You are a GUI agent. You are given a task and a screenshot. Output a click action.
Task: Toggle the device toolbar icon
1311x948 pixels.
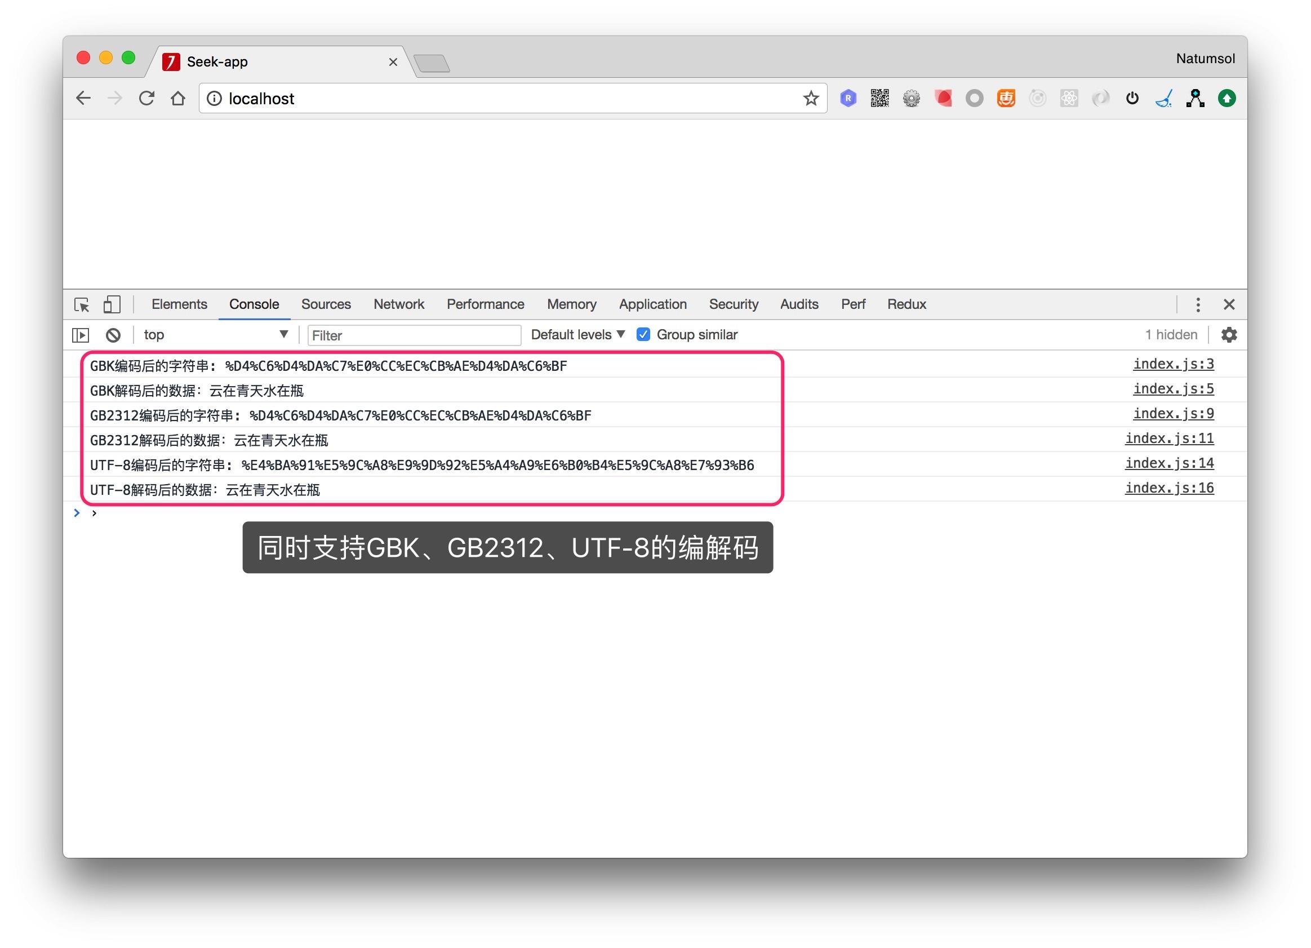pos(112,305)
